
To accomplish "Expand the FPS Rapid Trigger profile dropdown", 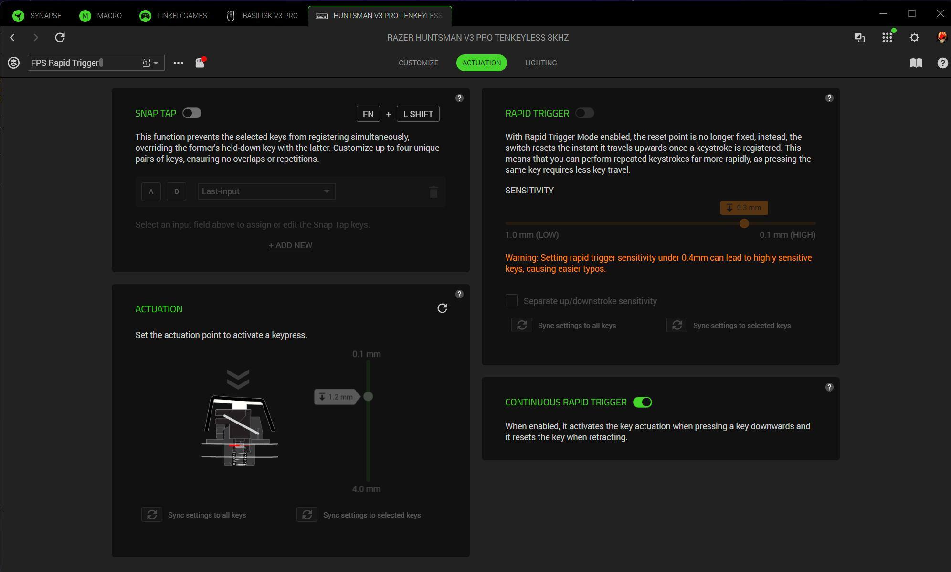I will 156,63.
